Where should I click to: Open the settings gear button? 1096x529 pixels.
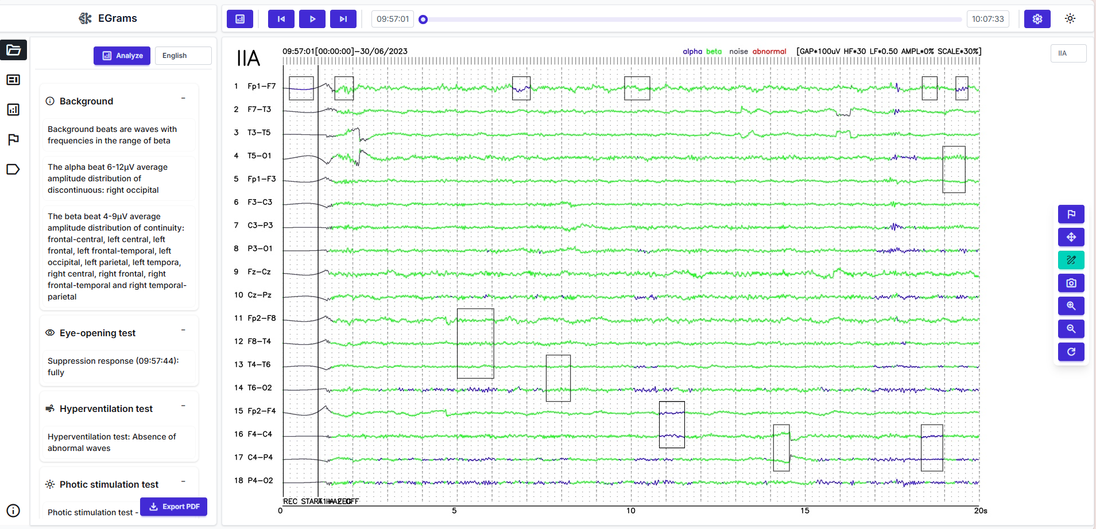[x=1037, y=19]
